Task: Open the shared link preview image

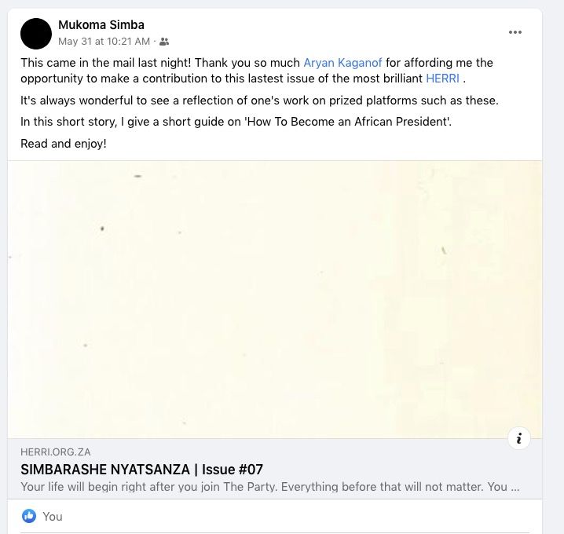Action: [275, 298]
